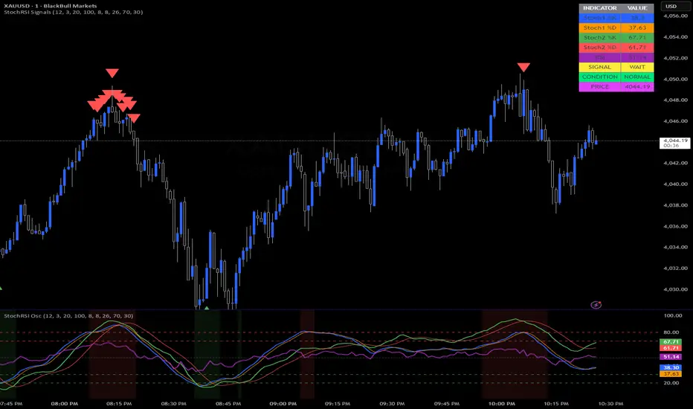
Task: Click the 09:30 PM time axis label
Action: click(392, 404)
